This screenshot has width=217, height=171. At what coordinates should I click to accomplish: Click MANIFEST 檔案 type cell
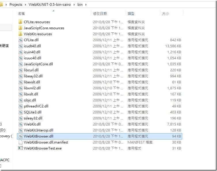(x=140, y=142)
